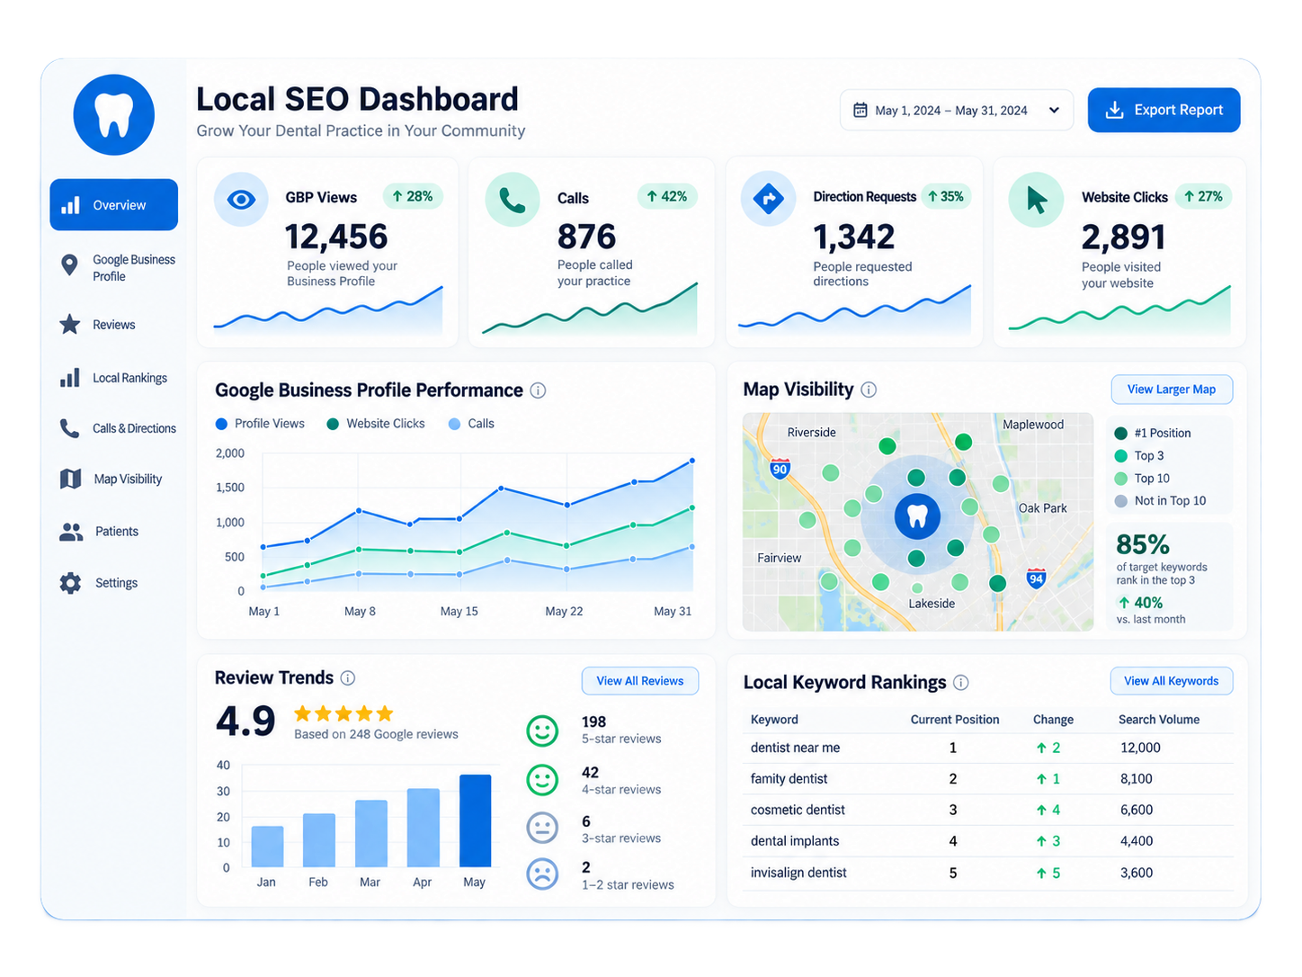Click the View All Keywords button
Image resolution: width=1302 pixels, height=977 pixels.
pos(1172,681)
